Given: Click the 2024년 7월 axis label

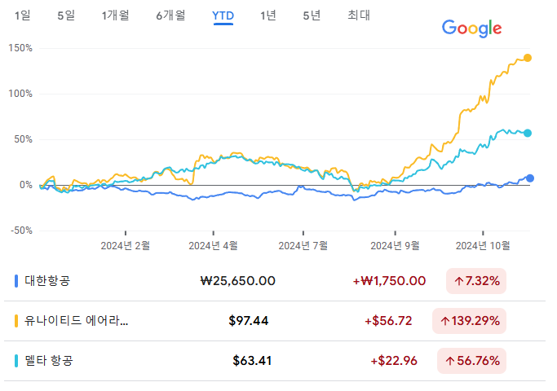Looking at the screenshot, I should tap(303, 245).
